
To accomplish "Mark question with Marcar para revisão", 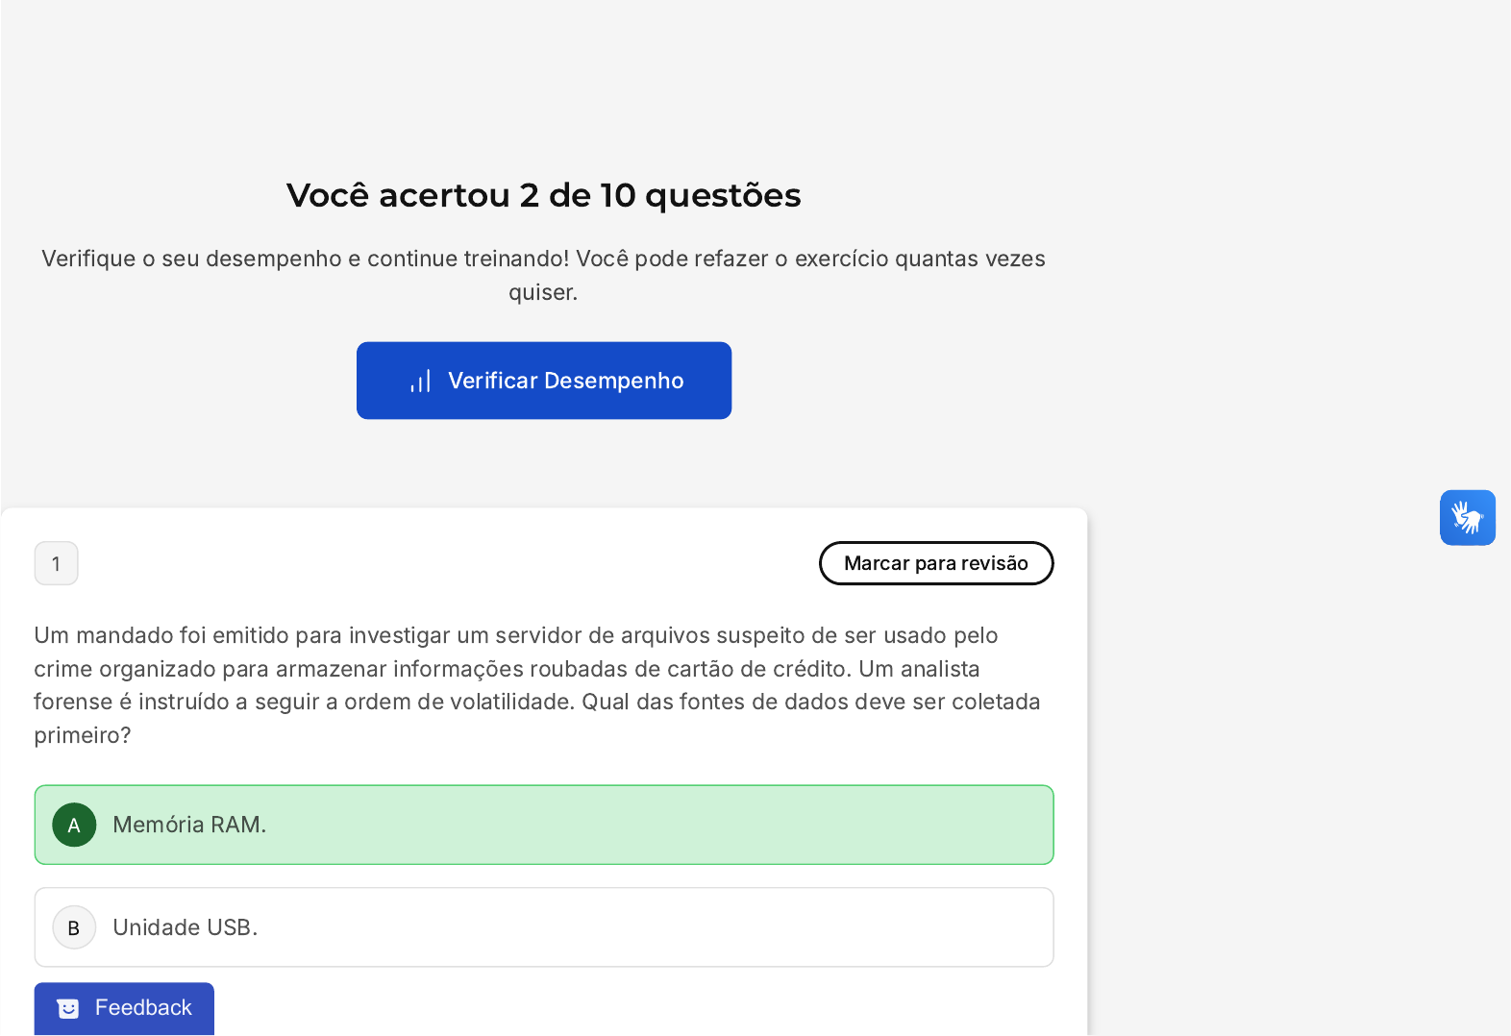I will (x=936, y=563).
